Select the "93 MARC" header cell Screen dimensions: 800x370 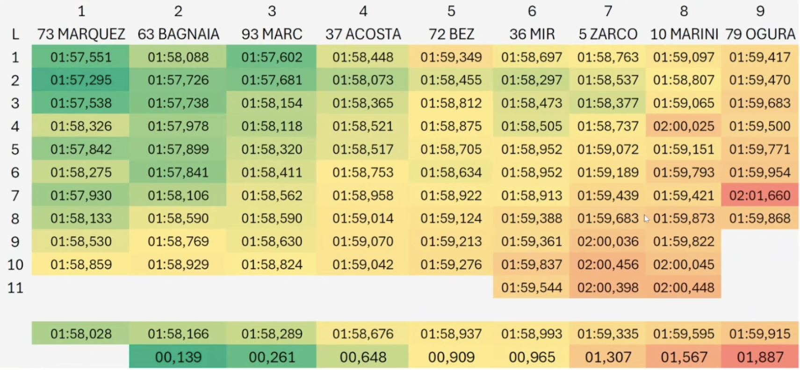tap(271, 34)
